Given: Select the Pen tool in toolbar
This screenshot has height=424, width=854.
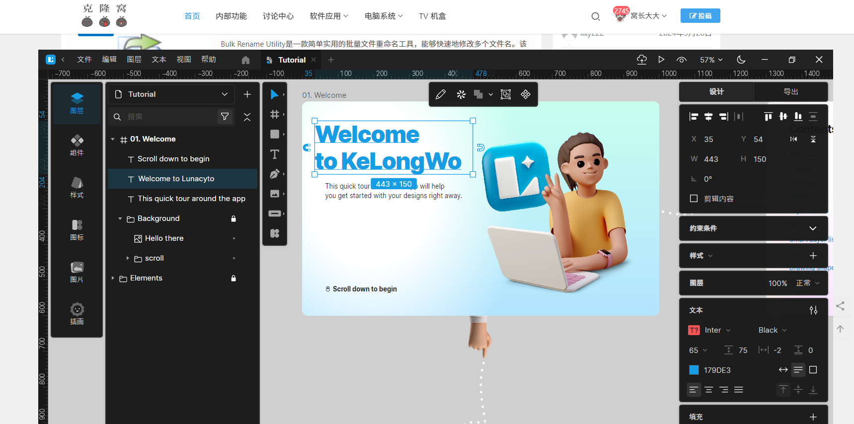Looking at the screenshot, I should pyautogui.click(x=274, y=174).
